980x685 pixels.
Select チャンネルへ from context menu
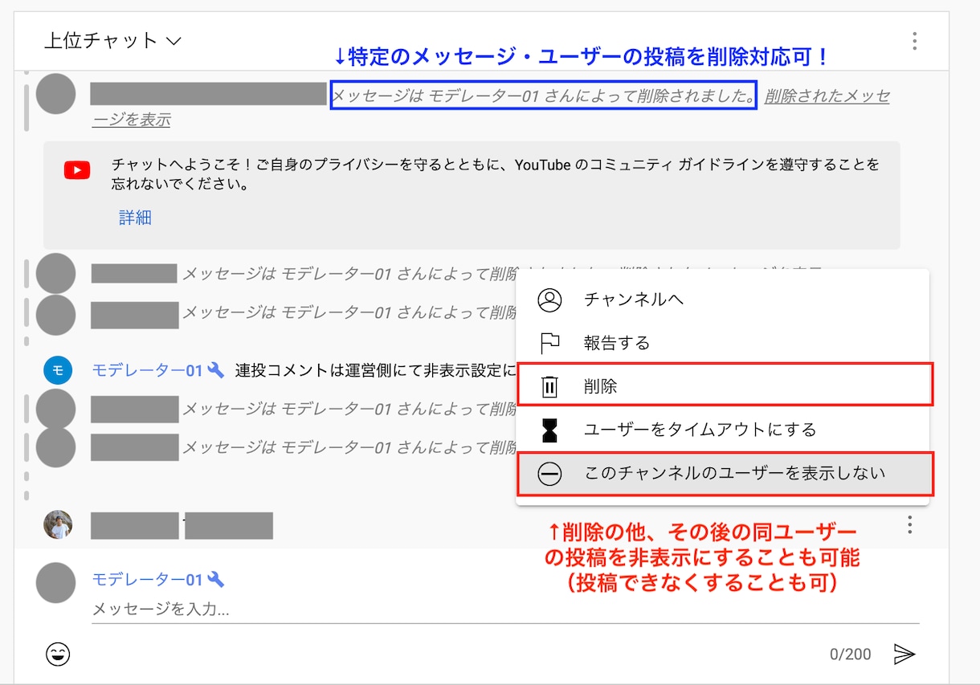[x=722, y=300]
